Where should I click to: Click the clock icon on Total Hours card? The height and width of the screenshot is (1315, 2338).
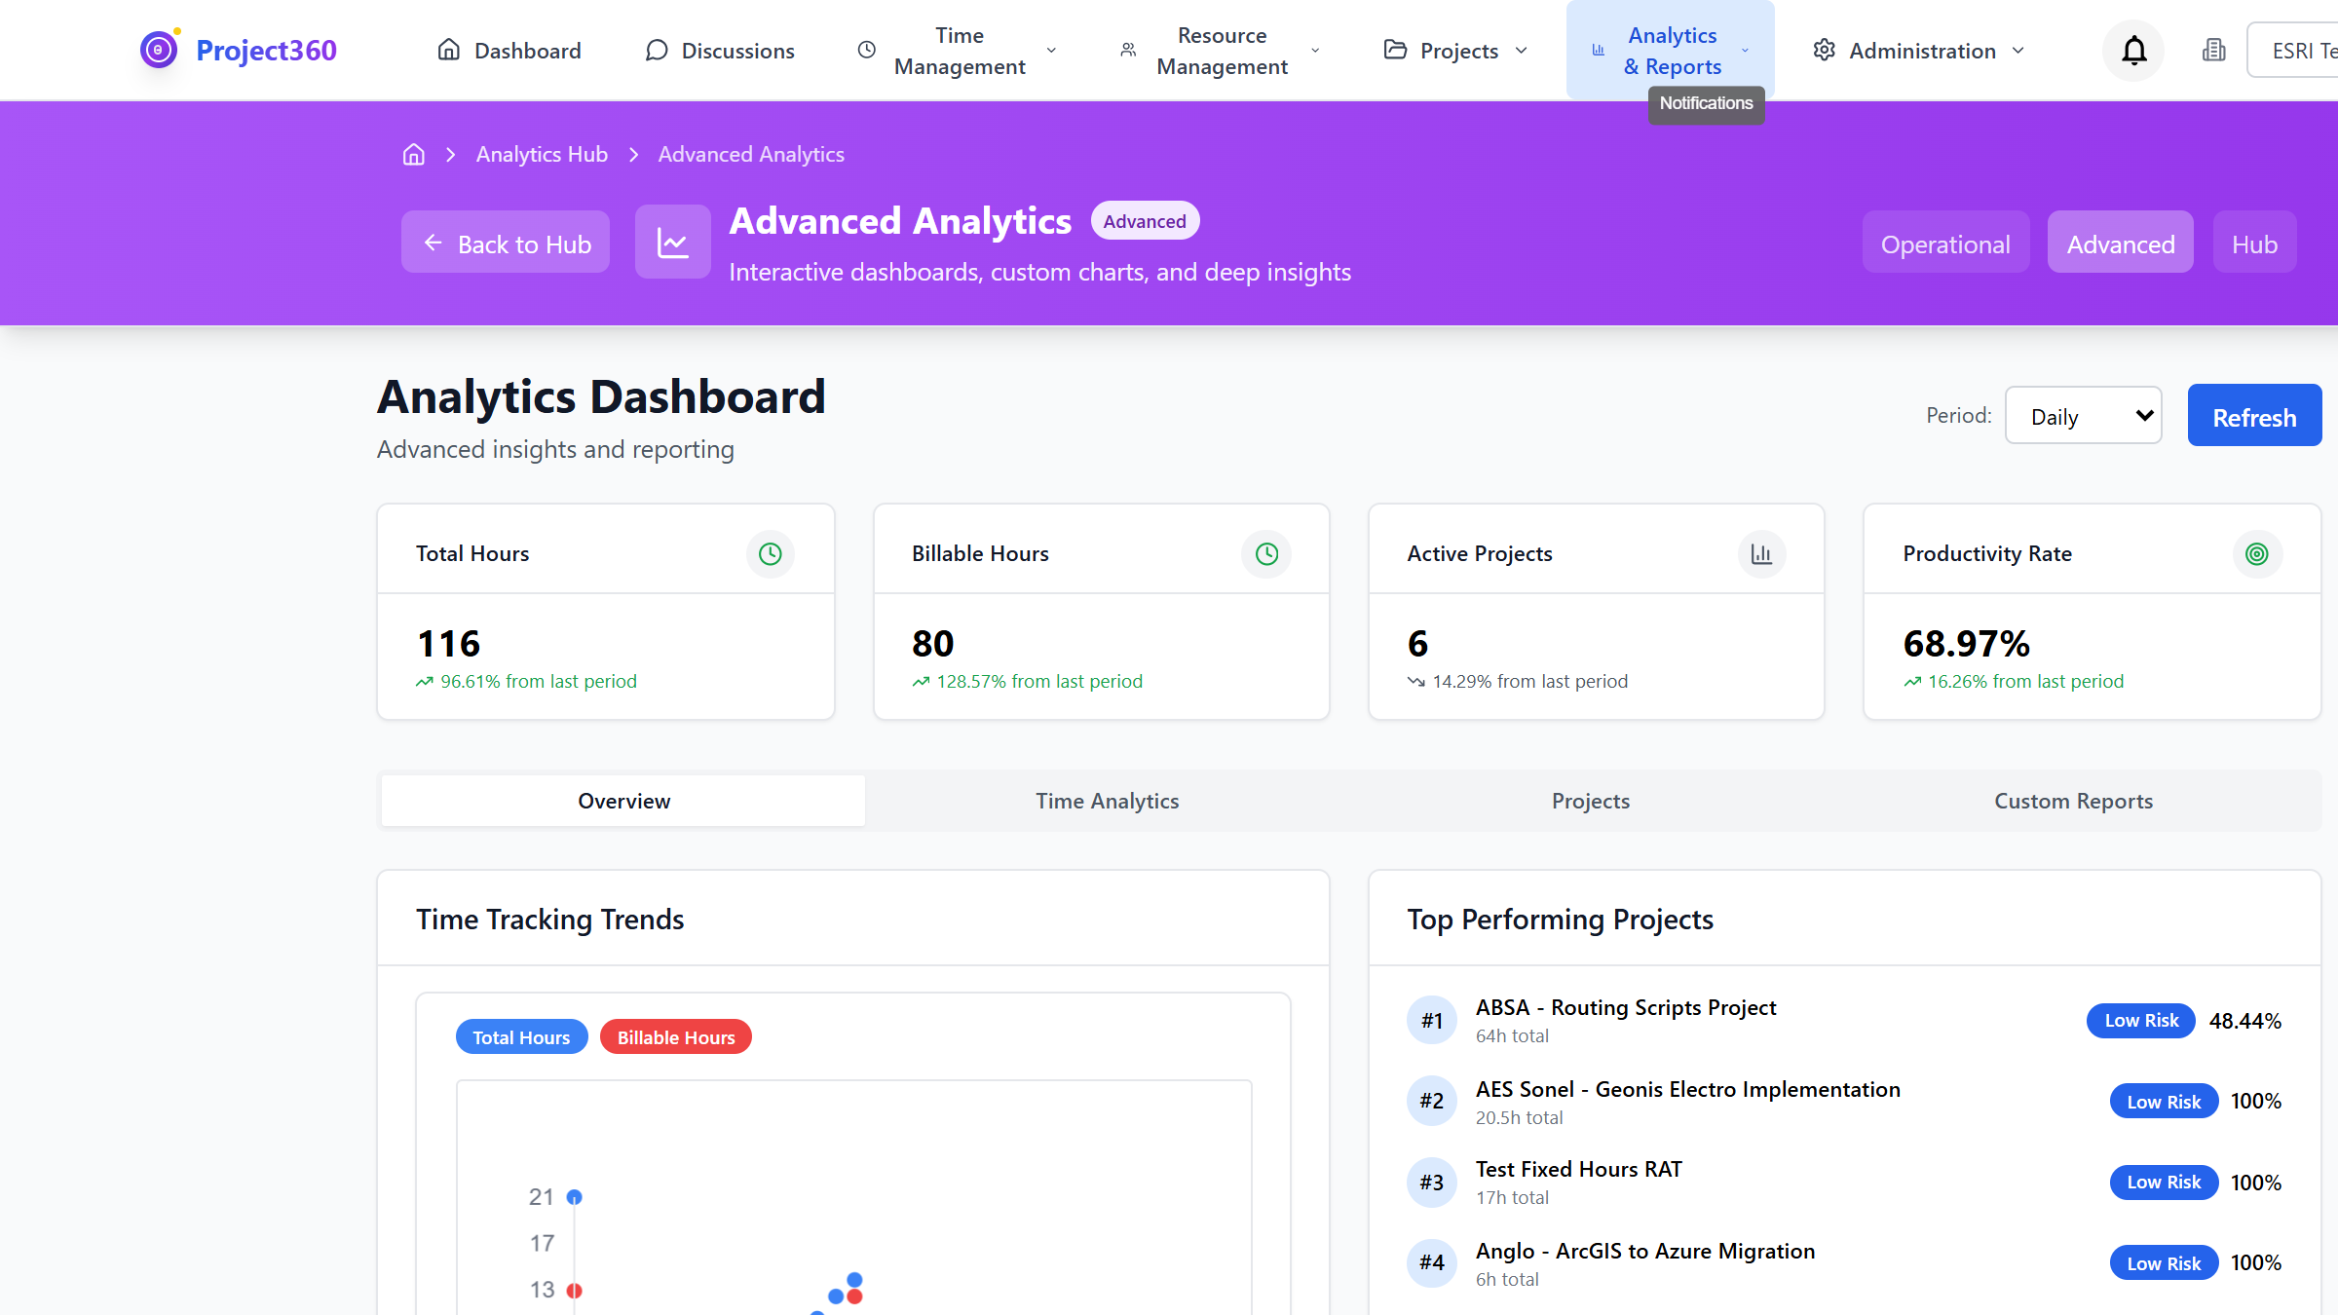click(770, 553)
